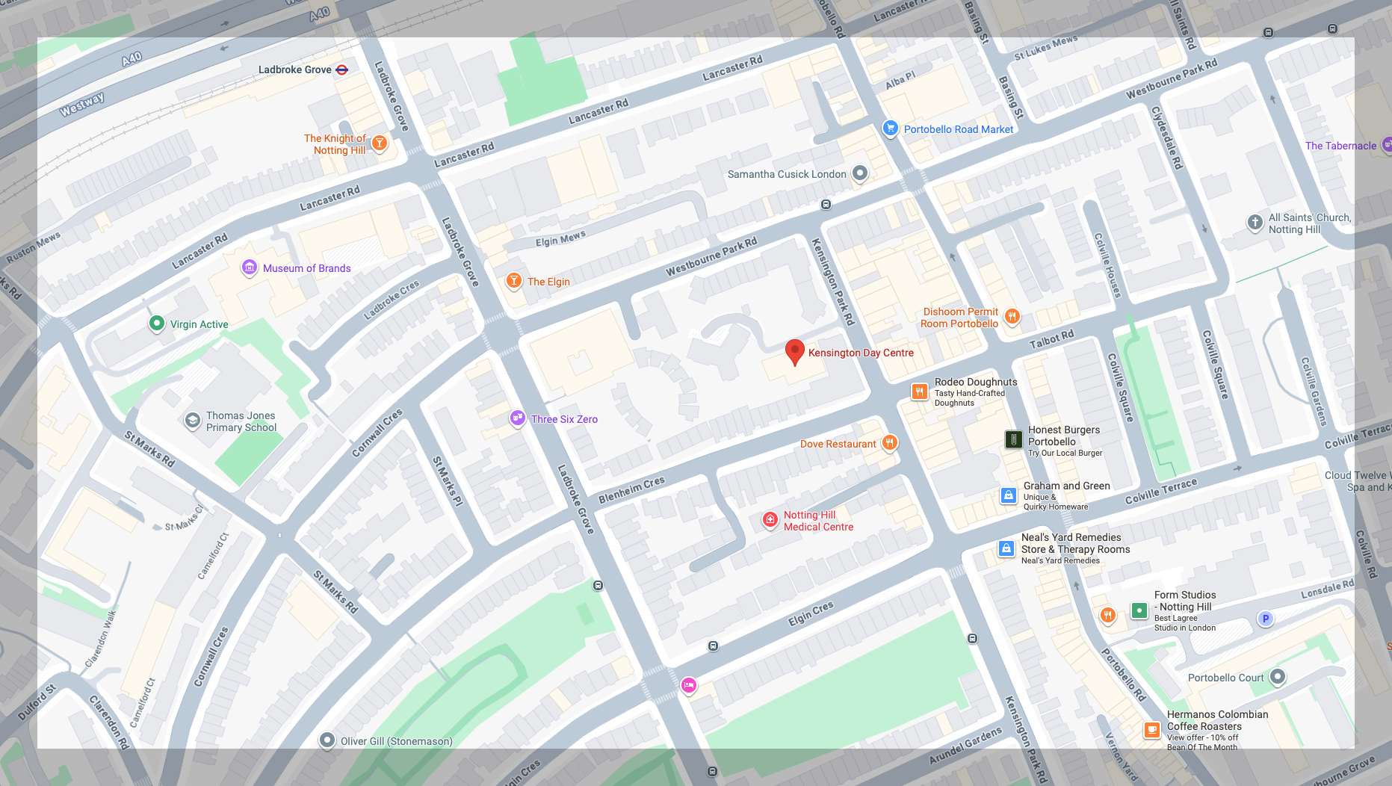
Task: Click the red Kensington Day Centre pin
Action: [x=795, y=352]
